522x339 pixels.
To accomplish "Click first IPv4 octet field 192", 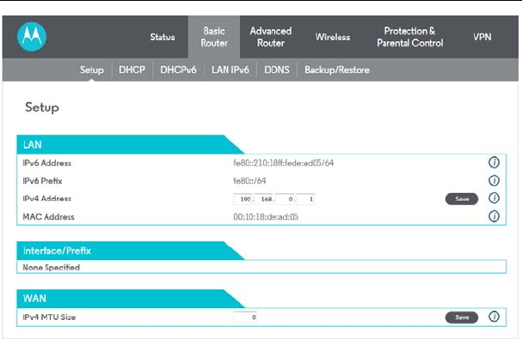I will [x=243, y=199].
